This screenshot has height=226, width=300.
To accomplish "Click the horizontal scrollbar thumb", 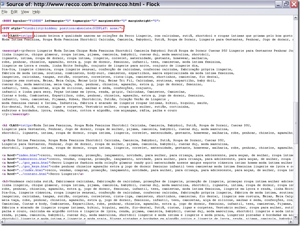I will tap(45, 222).
